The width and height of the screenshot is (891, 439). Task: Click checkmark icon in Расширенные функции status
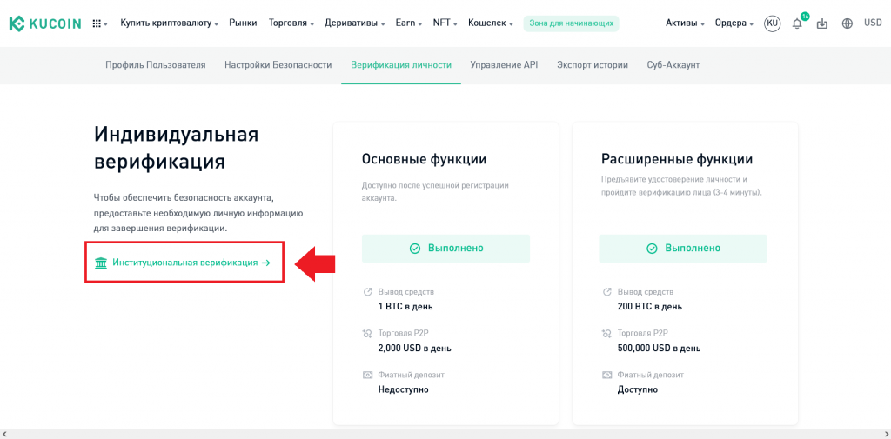653,248
